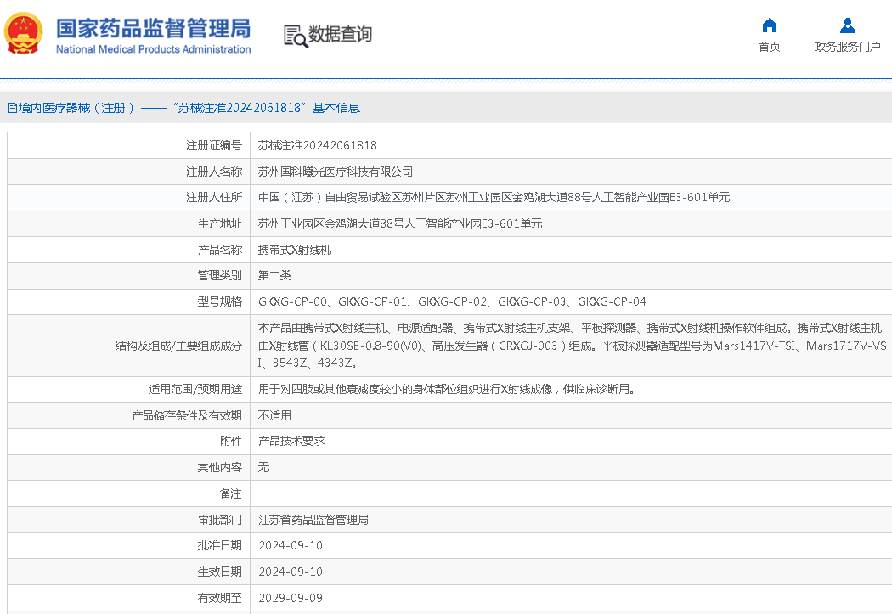Click the 适用范围/预期用途 label
This screenshot has width=892, height=614.
point(195,389)
